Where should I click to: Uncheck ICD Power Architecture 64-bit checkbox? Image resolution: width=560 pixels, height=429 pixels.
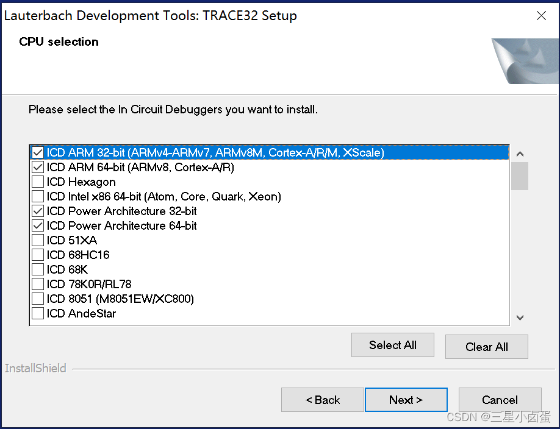coord(38,225)
